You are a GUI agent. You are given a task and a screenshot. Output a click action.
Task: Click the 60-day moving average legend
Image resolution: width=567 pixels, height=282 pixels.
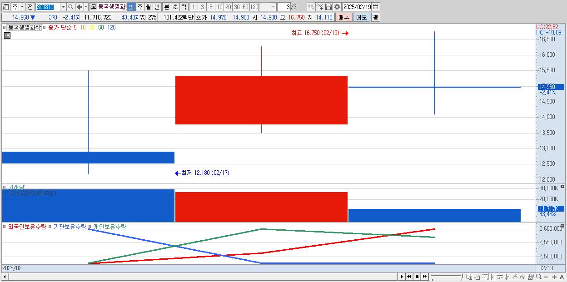(x=101, y=27)
